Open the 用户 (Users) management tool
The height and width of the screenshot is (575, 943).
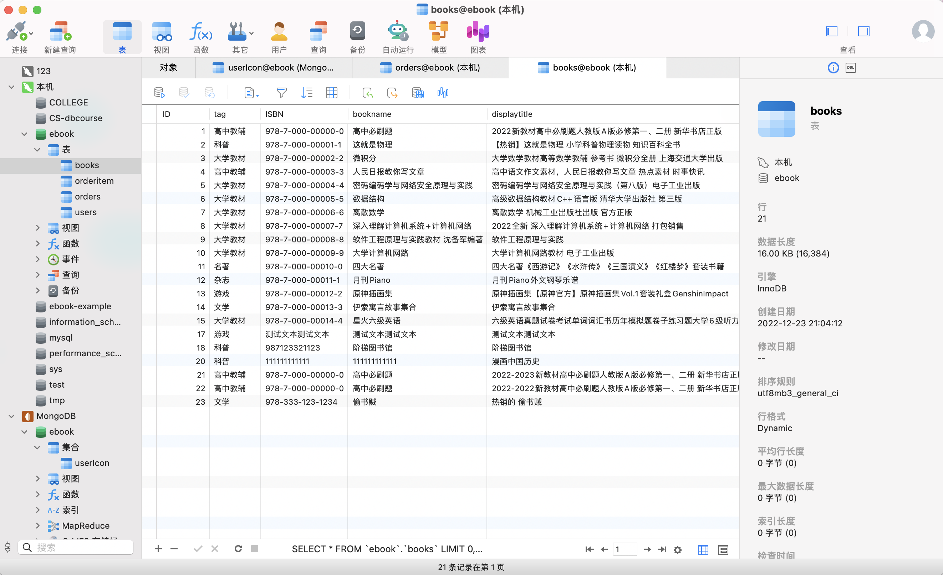[x=279, y=36]
